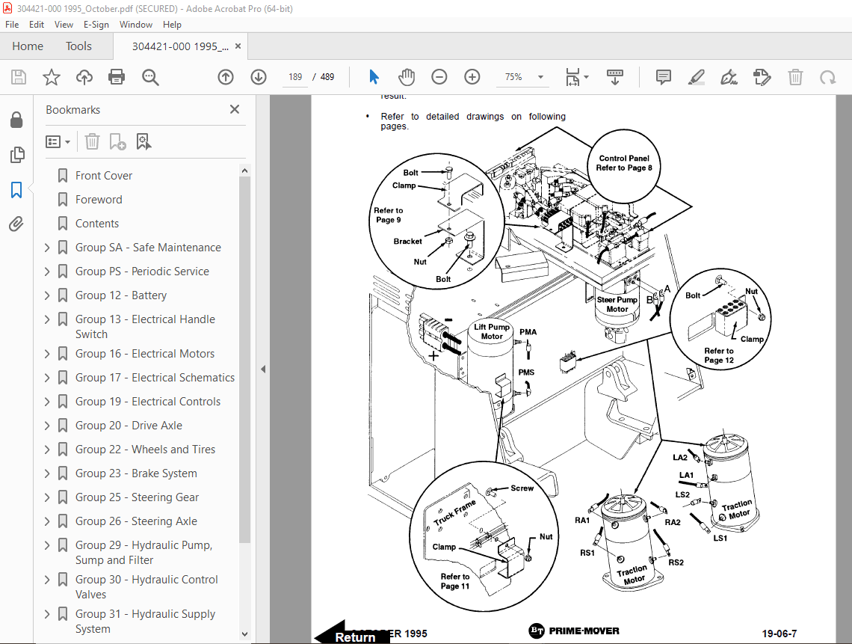The width and height of the screenshot is (852, 644).
Task: Add a bookmark star to document
Action: point(51,77)
